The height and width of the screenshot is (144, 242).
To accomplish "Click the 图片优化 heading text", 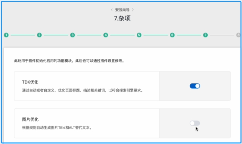I will pos(30,119).
